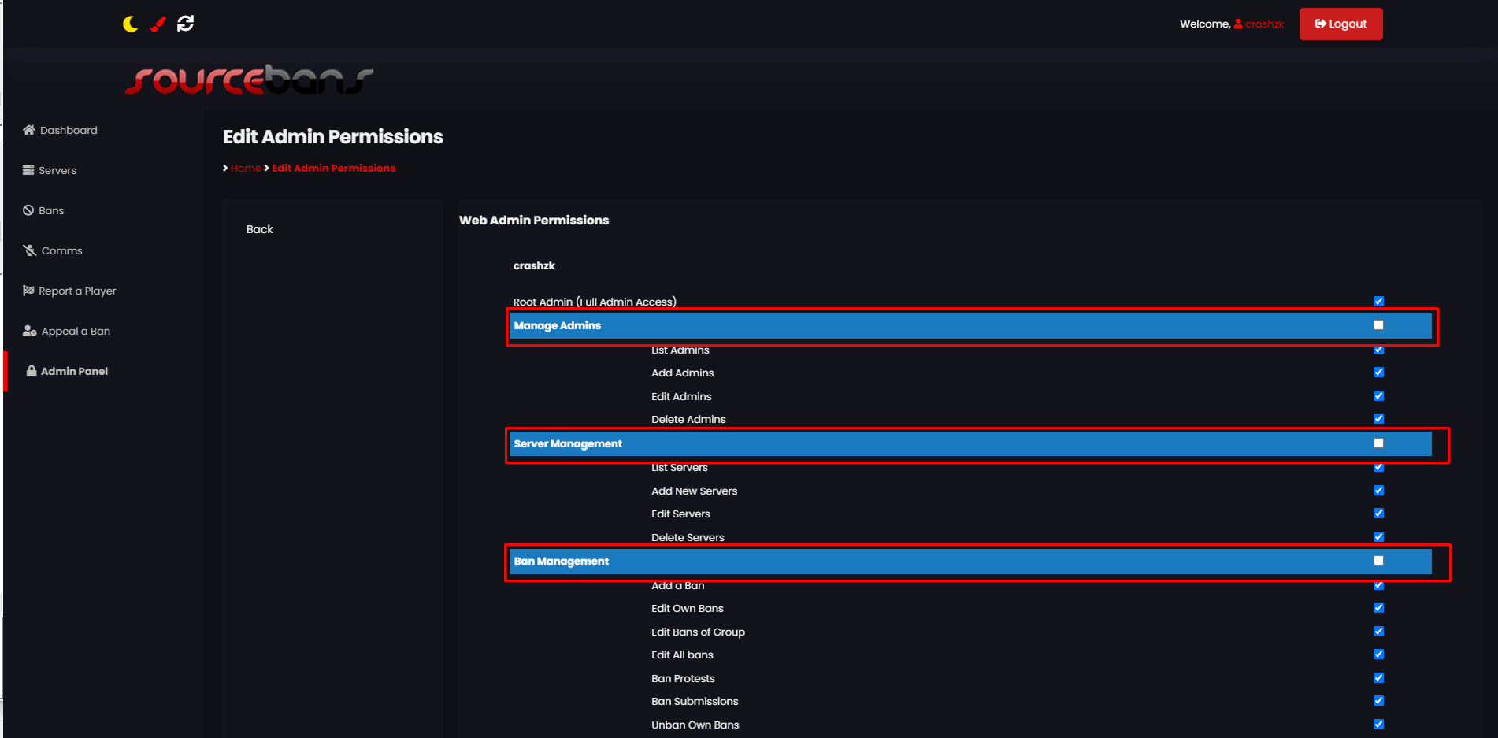
Task: Toggle dark mode moon icon
Action: 131,24
